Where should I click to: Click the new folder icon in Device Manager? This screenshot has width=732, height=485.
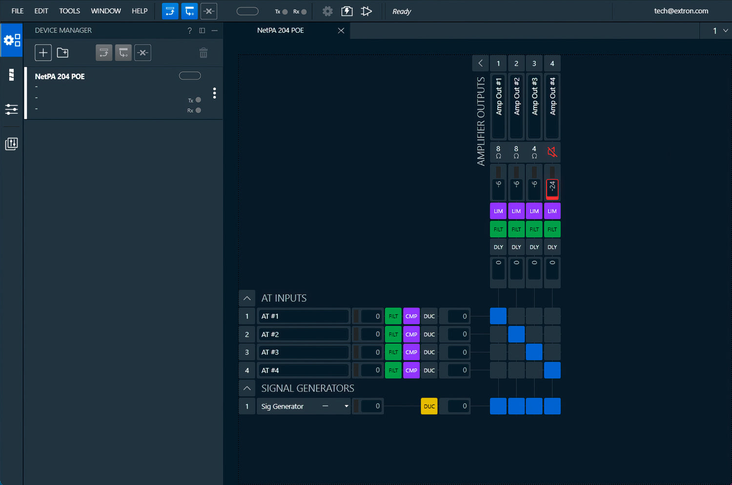point(63,53)
